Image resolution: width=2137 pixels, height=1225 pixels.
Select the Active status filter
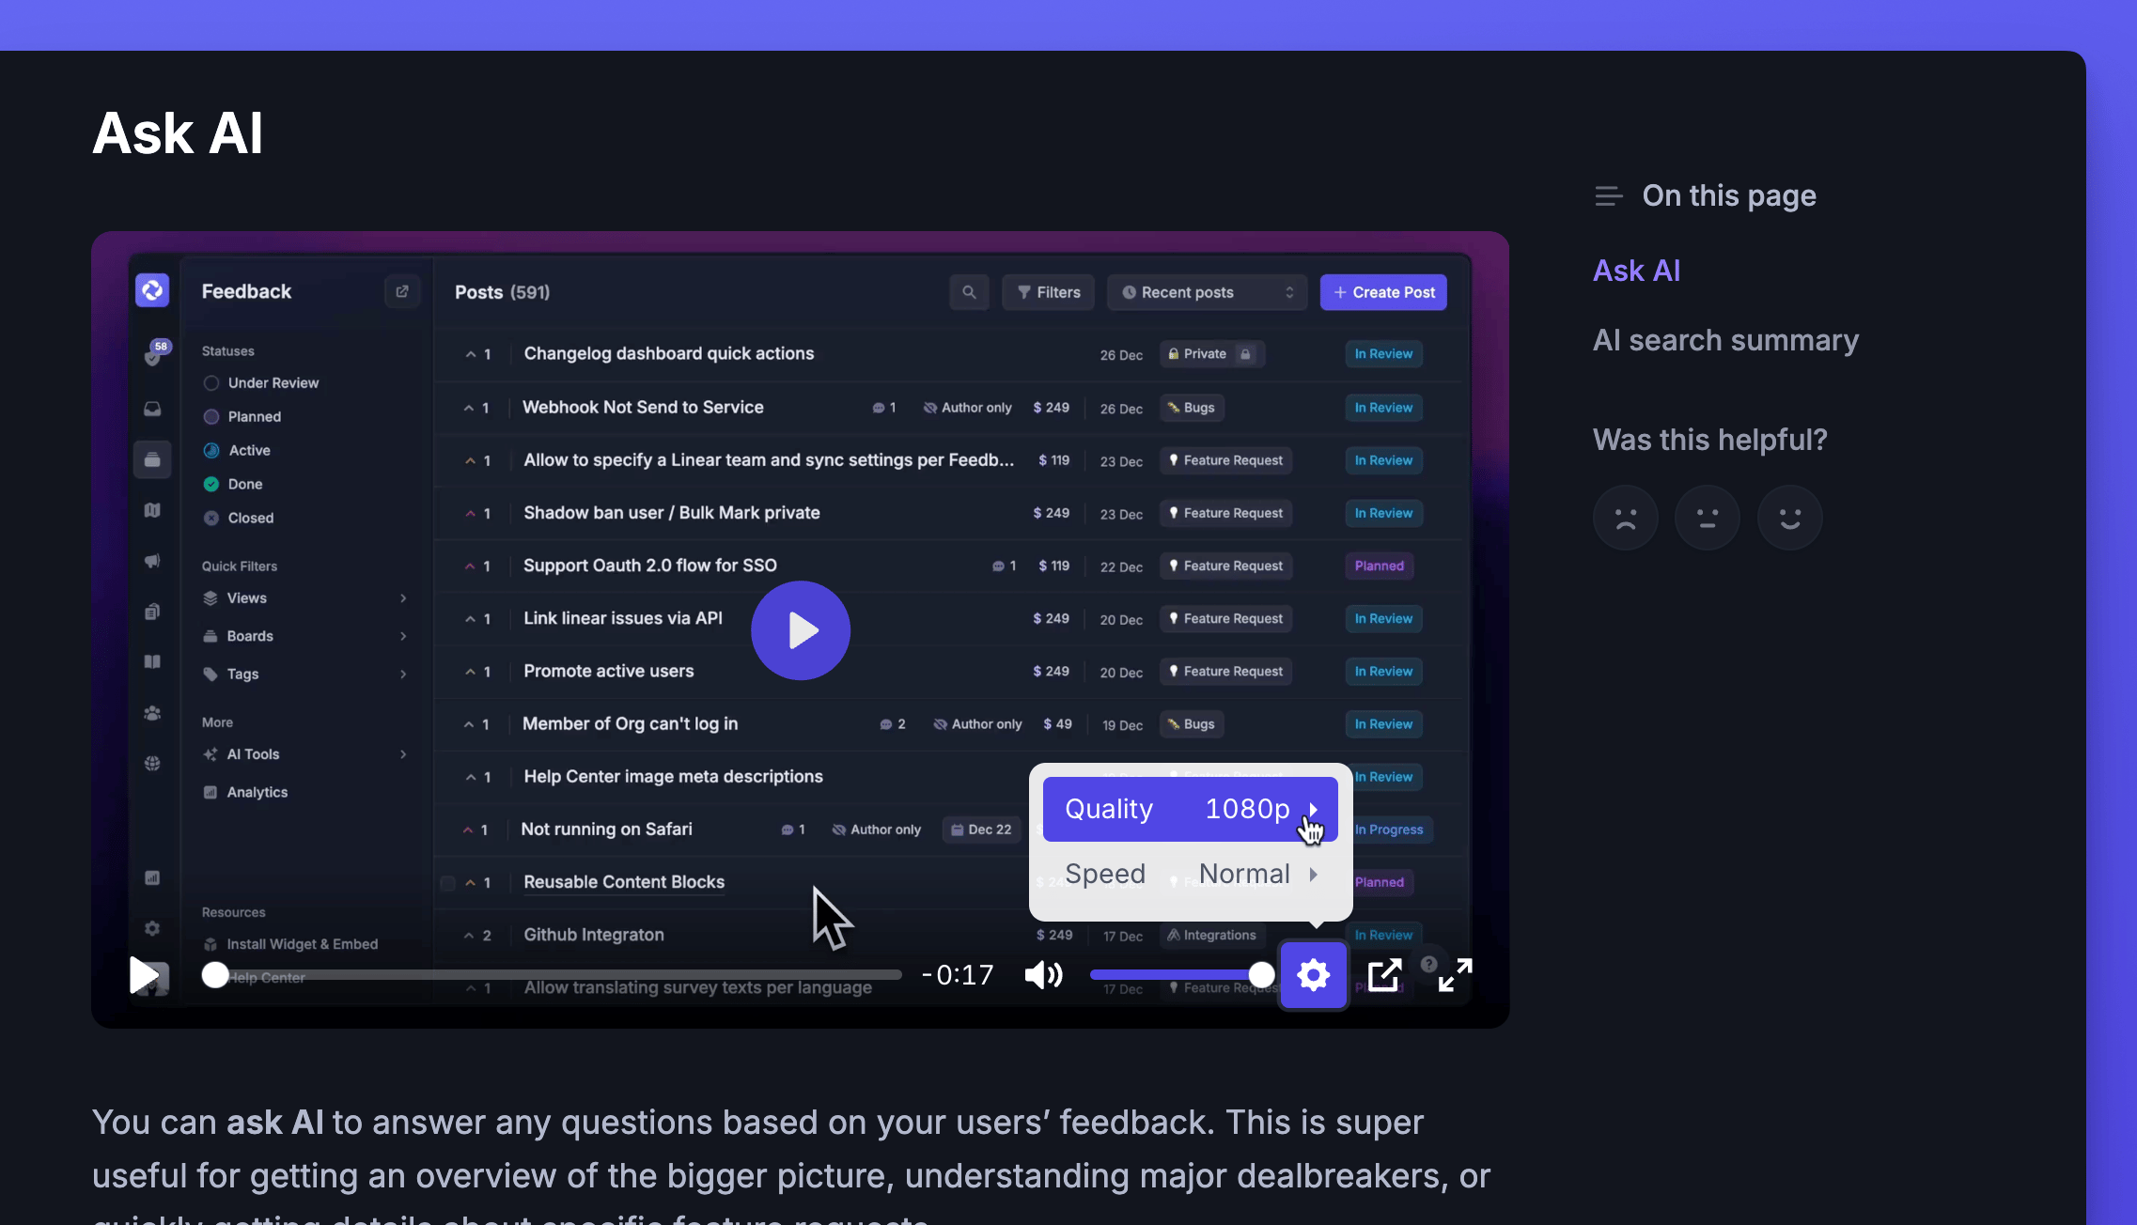click(x=237, y=451)
